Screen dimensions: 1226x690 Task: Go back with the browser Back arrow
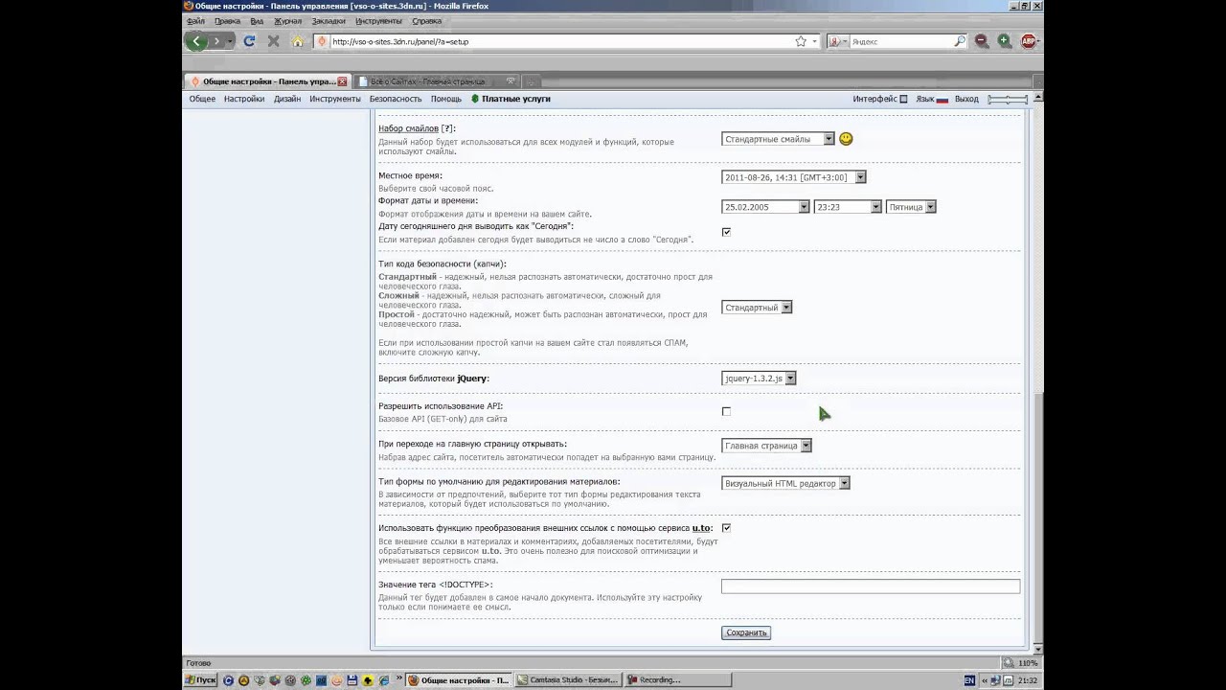(195, 41)
